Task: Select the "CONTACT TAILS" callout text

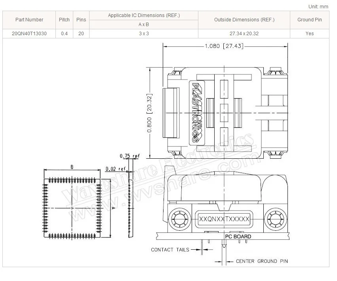Action: pyautogui.click(x=170, y=250)
